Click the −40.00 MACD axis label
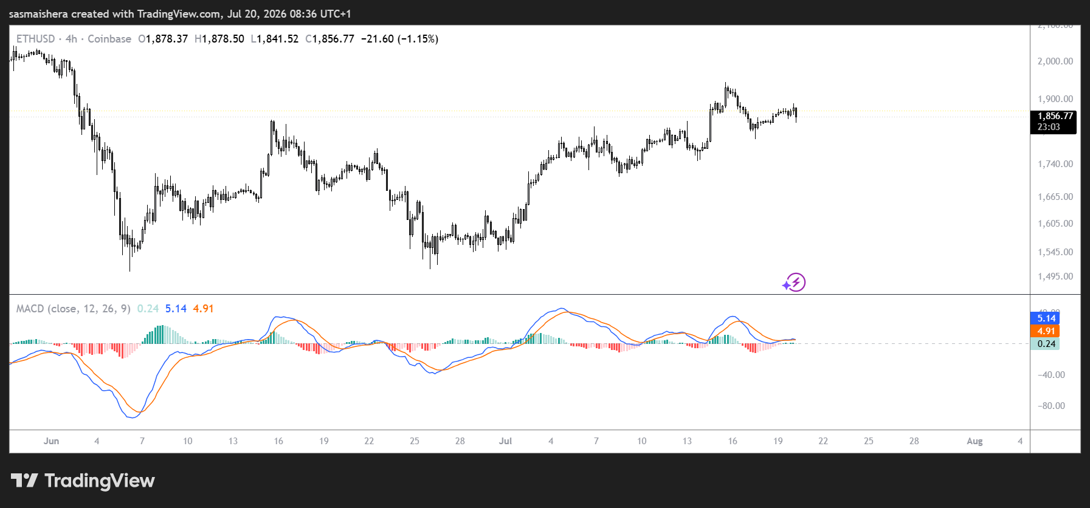Image resolution: width=1090 pixels, height=508 pixels. 1052,375
